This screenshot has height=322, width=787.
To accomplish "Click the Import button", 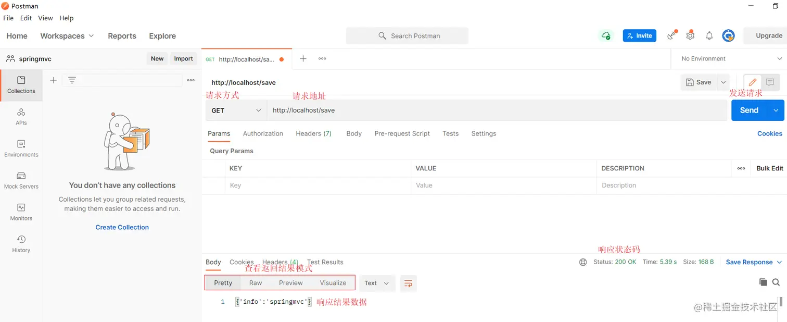I will pyautogui.click(x=183, y=59).
